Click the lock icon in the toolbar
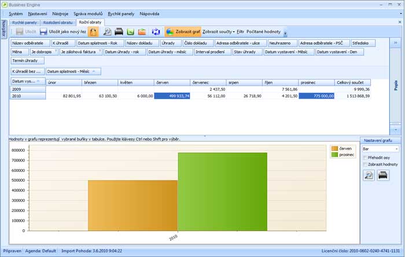 [x=94, y=31]
